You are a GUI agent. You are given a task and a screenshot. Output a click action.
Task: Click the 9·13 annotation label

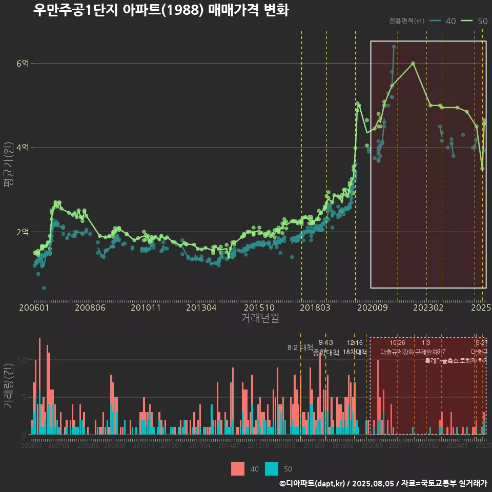[326, 342]
